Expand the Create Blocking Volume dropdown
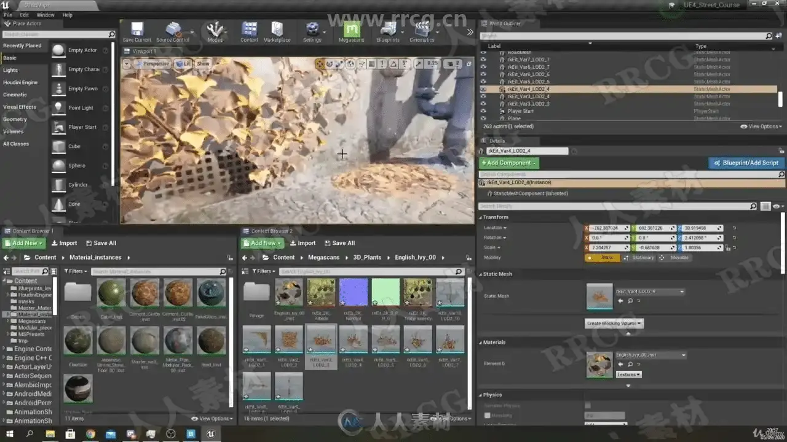787x442 pixels. [614, 323]
